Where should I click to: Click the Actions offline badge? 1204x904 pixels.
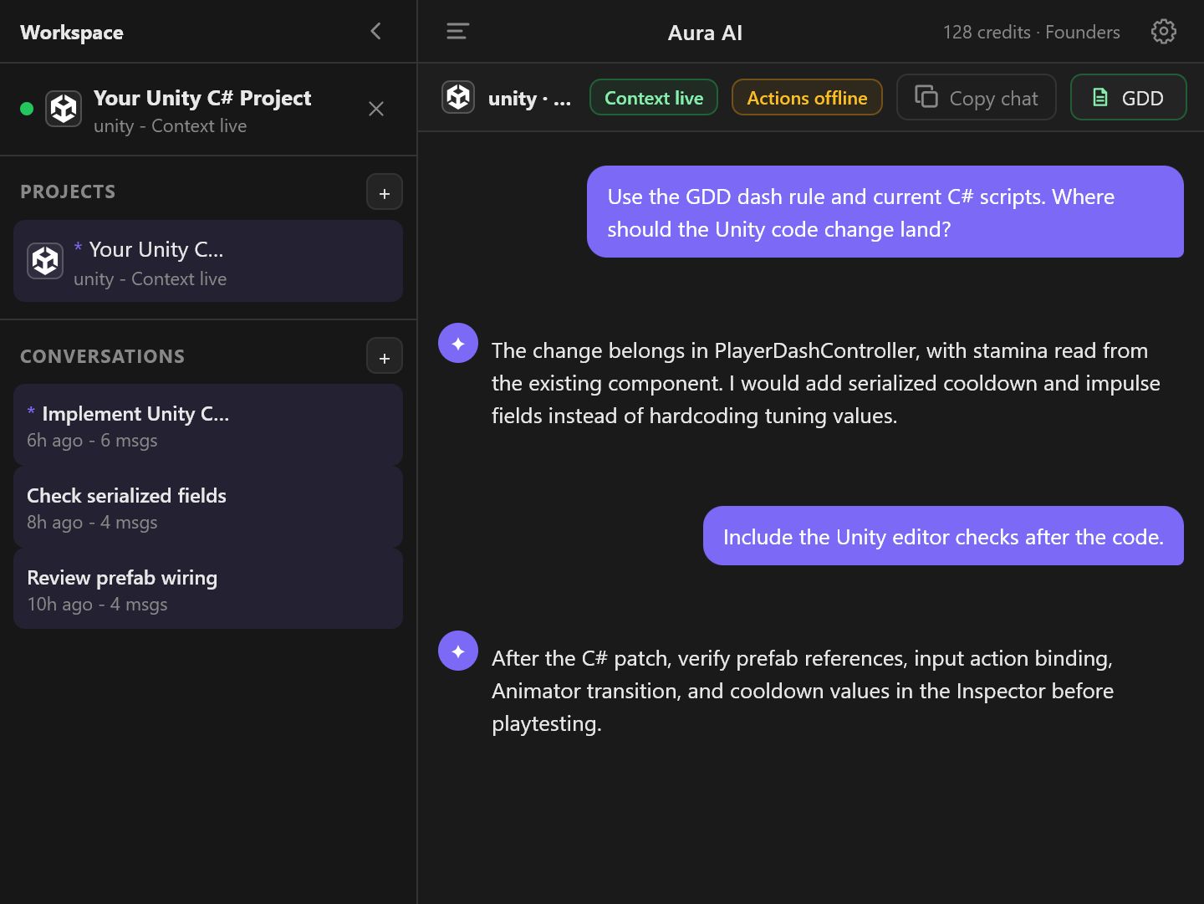click(x=807, y=97)
